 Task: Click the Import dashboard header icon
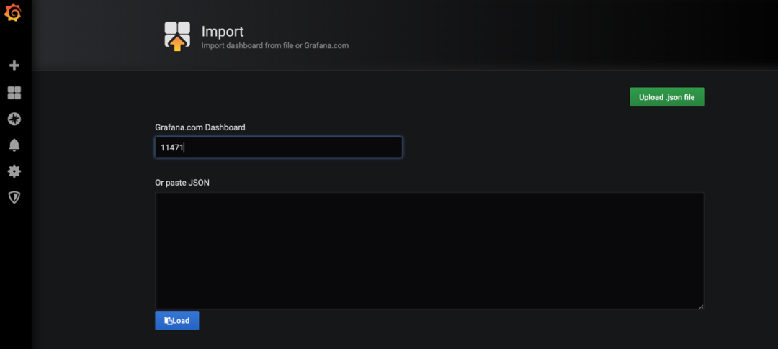(177, 36)
